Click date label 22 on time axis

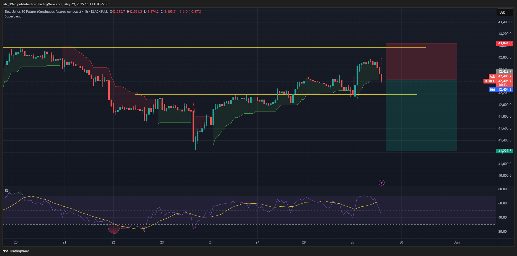(x=113, y=242)
